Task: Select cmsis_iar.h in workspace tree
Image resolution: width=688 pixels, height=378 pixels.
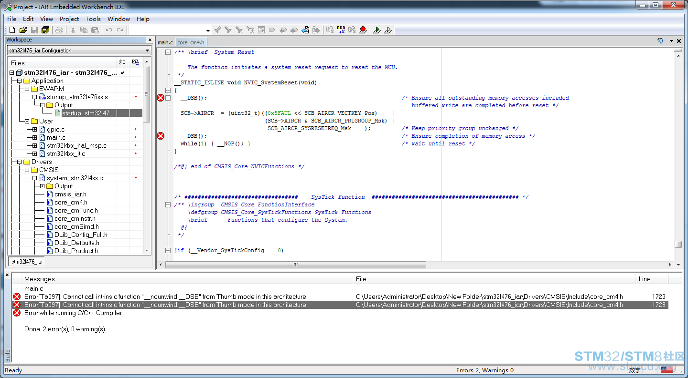Action: (70, 194)
